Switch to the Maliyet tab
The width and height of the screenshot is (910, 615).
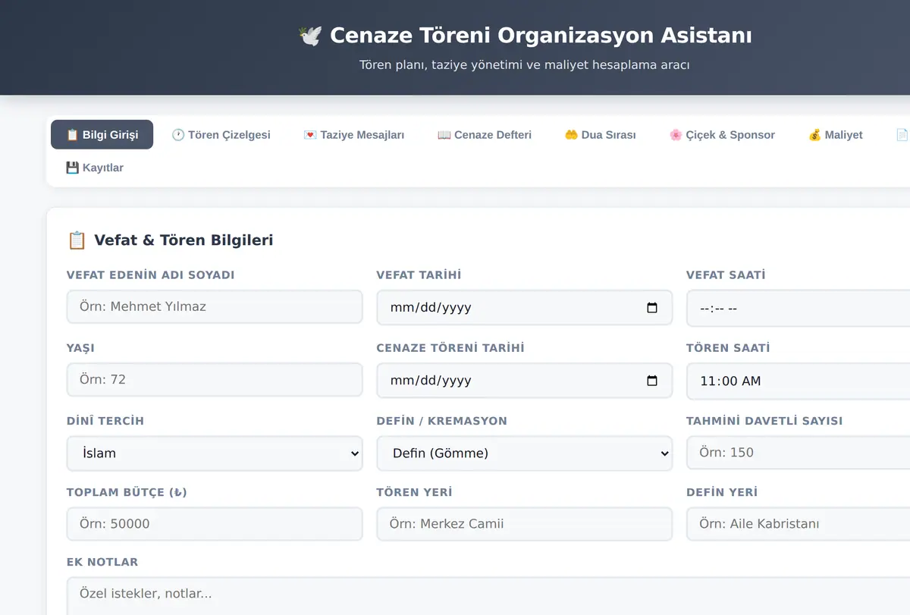pyautogui.click(x=836, y=135)
